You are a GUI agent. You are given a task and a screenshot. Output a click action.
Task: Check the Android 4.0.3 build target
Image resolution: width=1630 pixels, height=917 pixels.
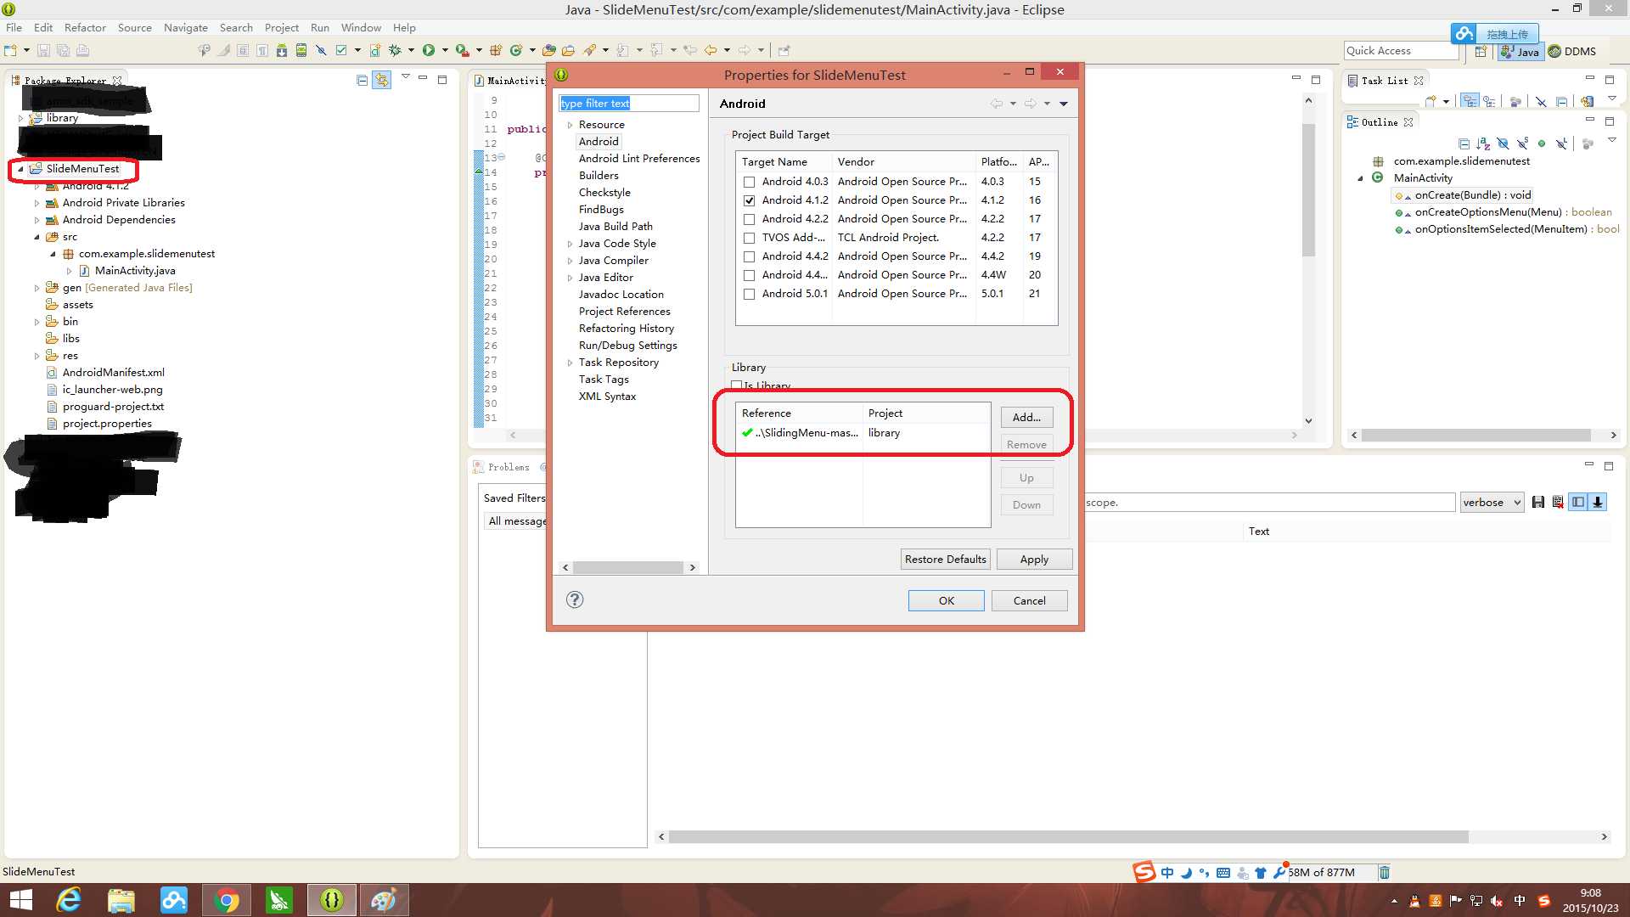pos(749,182)
